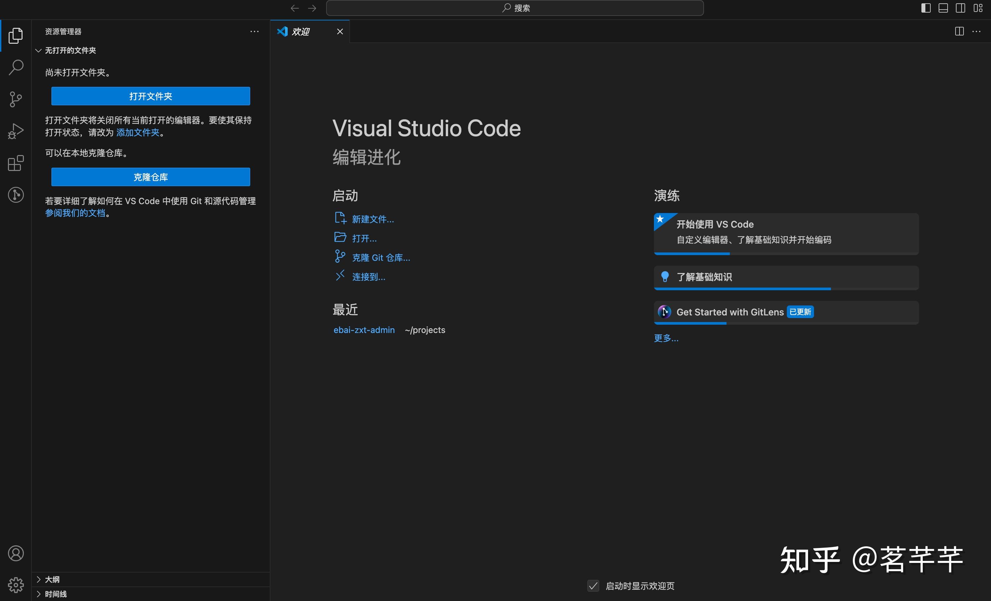Open the 了解基础知识 walkthrough
This screenshot has width=991, height=601.
786,277
